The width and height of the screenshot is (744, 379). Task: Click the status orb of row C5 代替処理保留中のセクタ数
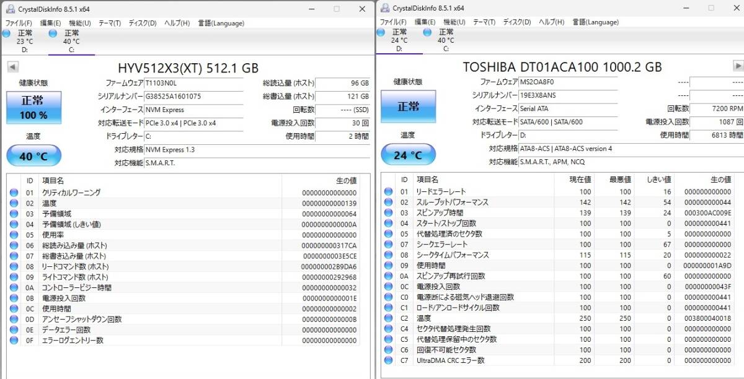[388, 339]
